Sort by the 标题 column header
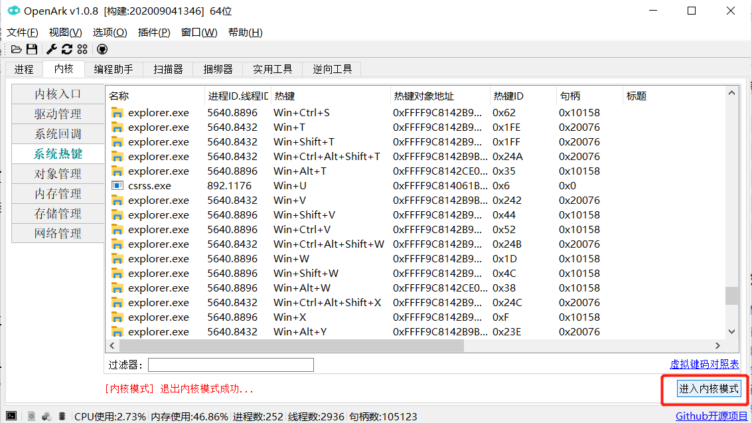 tap(674, 96)
